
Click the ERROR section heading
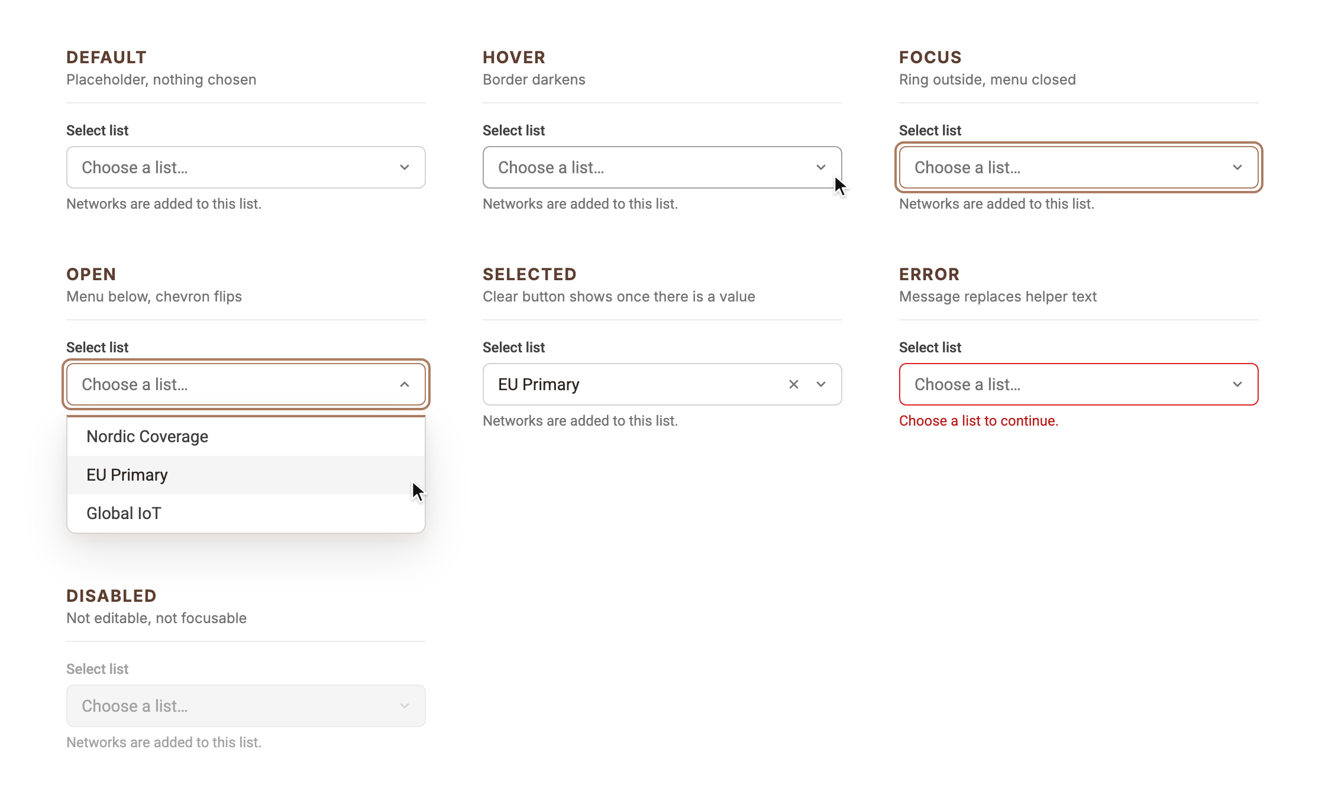(x=929, y=274)
